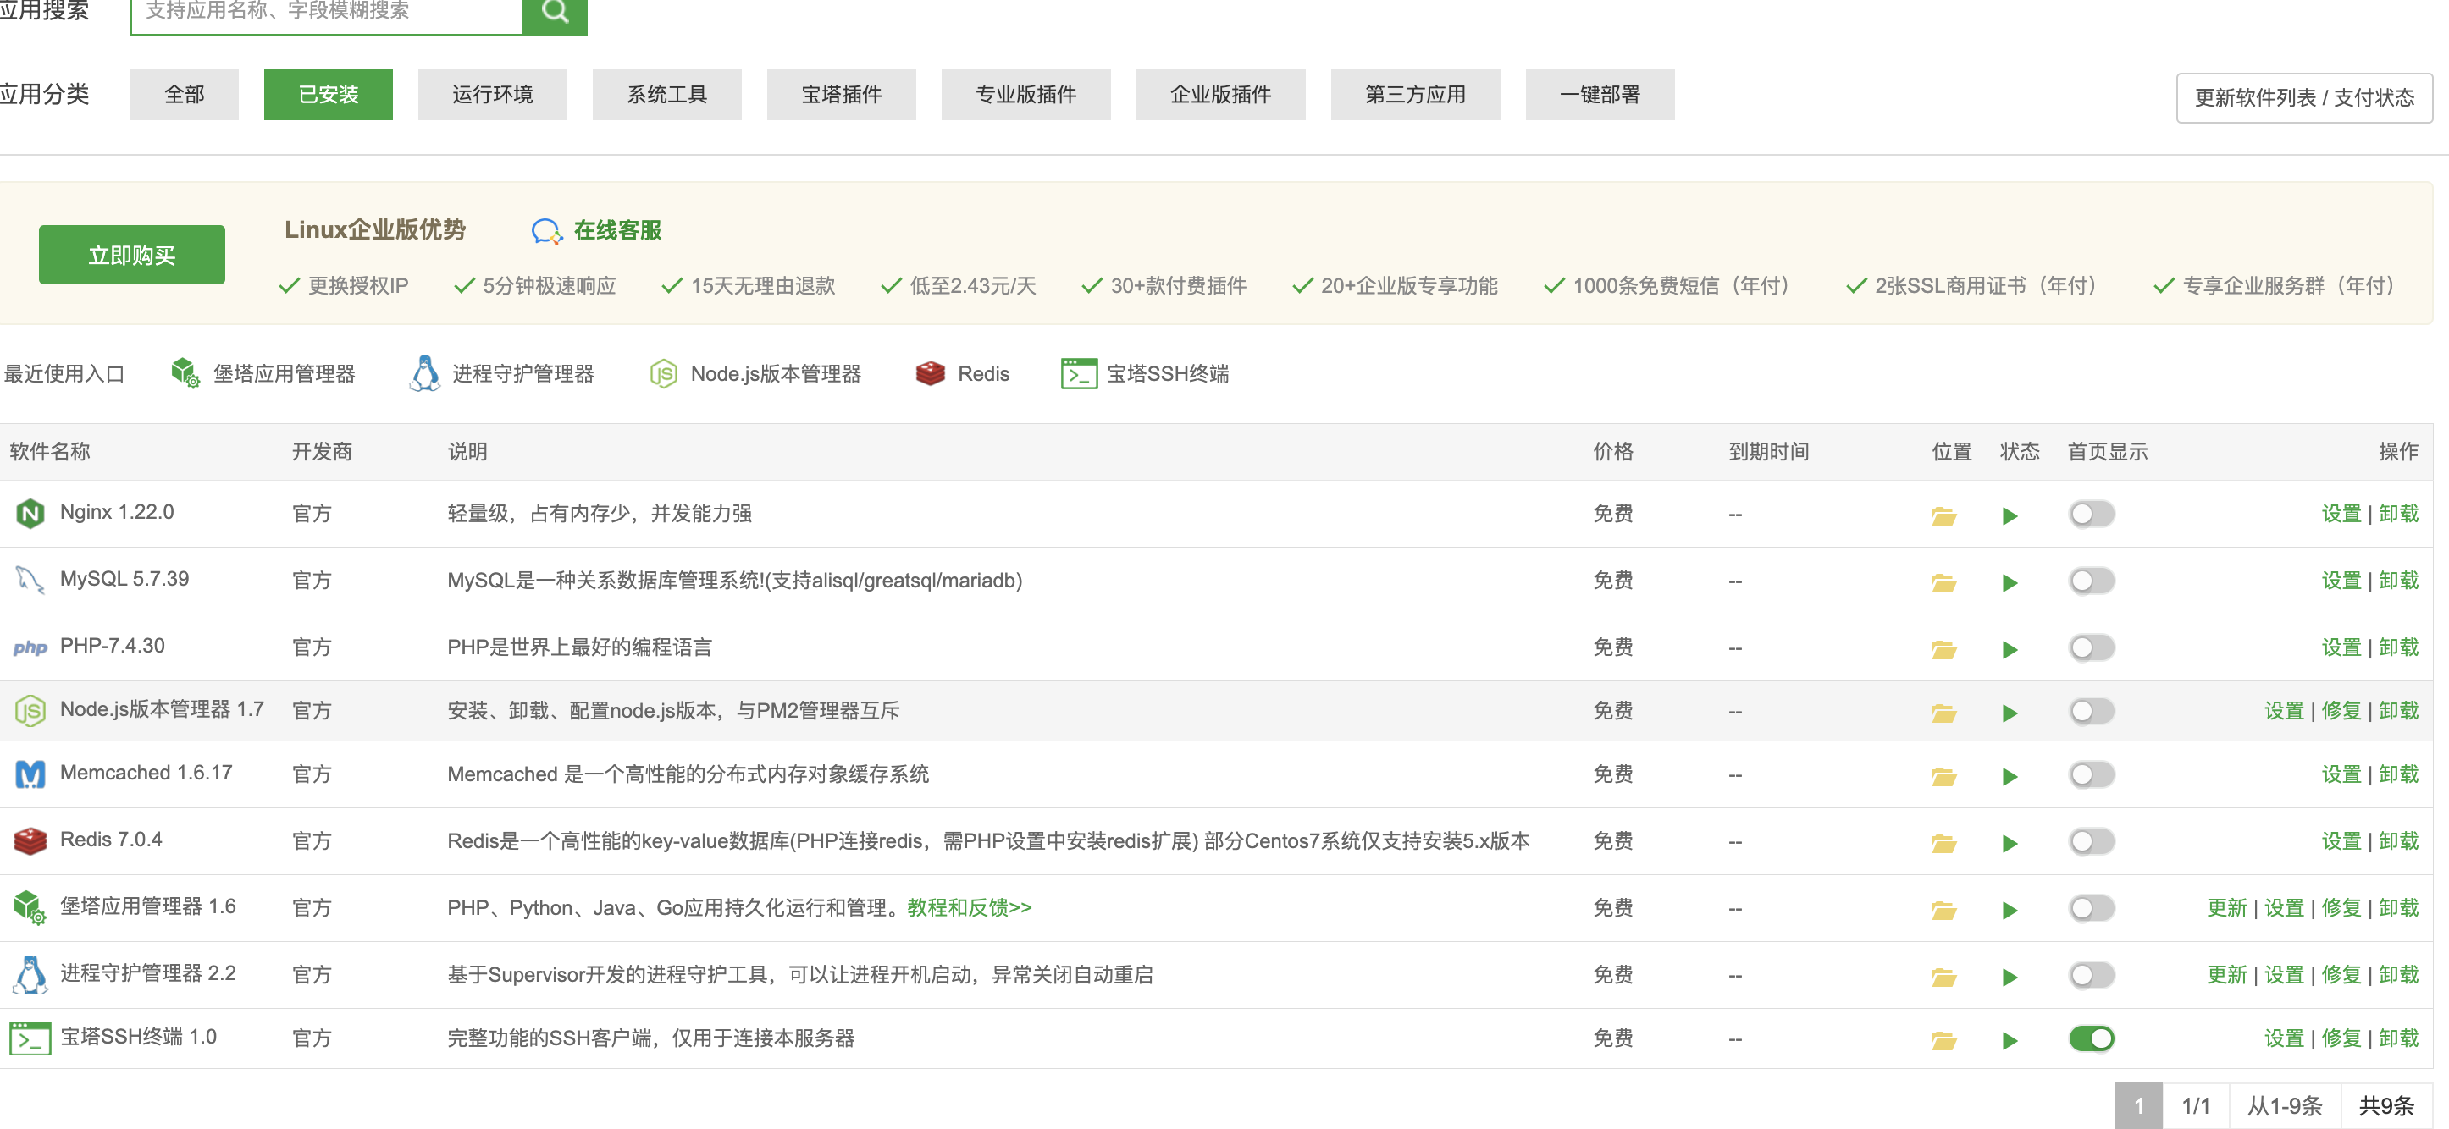Switch to 第三方应用 category
Screen dimensions: 2449x1129
1416,94
